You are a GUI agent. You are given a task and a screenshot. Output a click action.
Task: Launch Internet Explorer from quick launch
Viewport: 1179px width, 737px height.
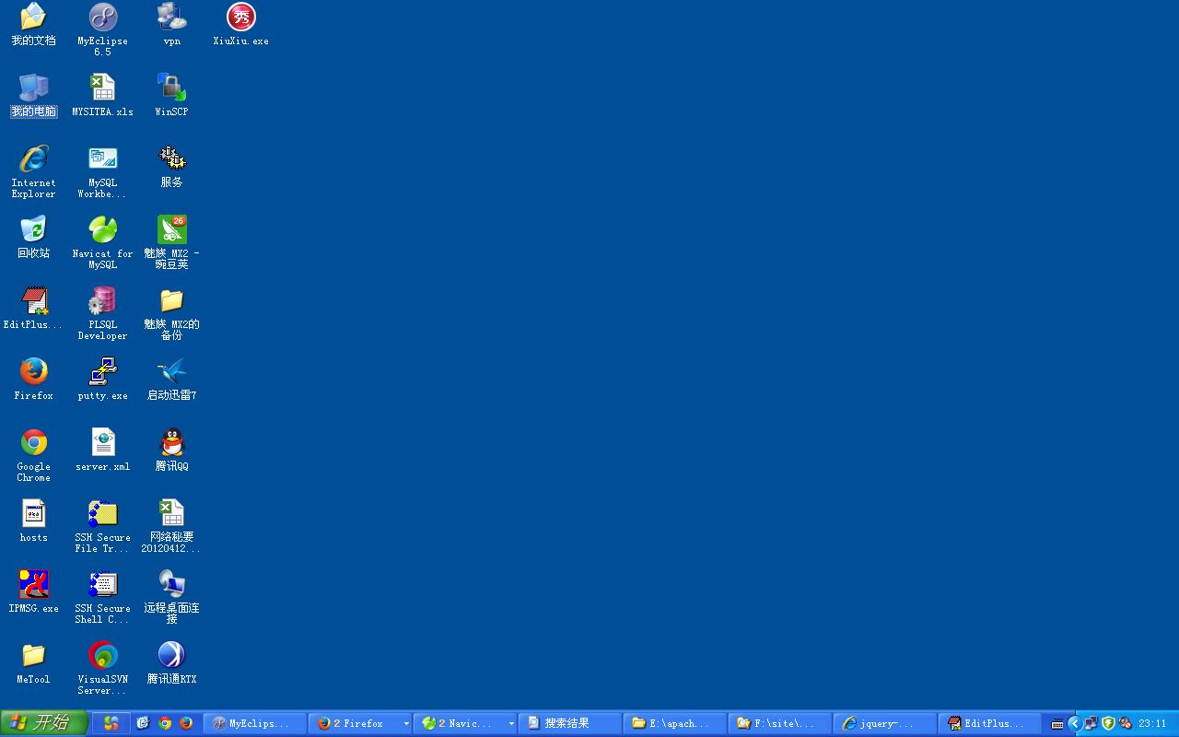coord(143,723)
